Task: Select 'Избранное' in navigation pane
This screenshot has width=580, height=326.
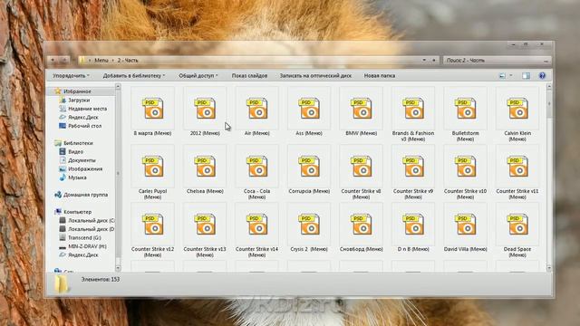Action: (77, 91)
